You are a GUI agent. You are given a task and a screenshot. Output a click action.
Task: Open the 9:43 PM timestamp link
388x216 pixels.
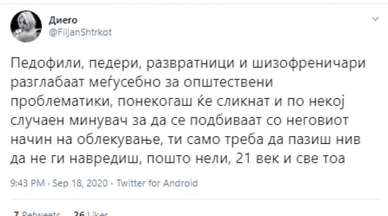[24, 183]
